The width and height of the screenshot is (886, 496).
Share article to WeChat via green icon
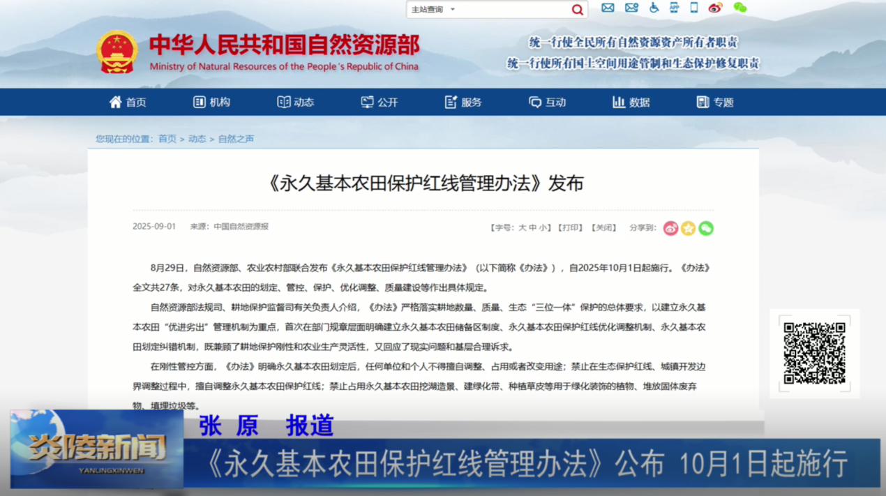click(706, 228)
